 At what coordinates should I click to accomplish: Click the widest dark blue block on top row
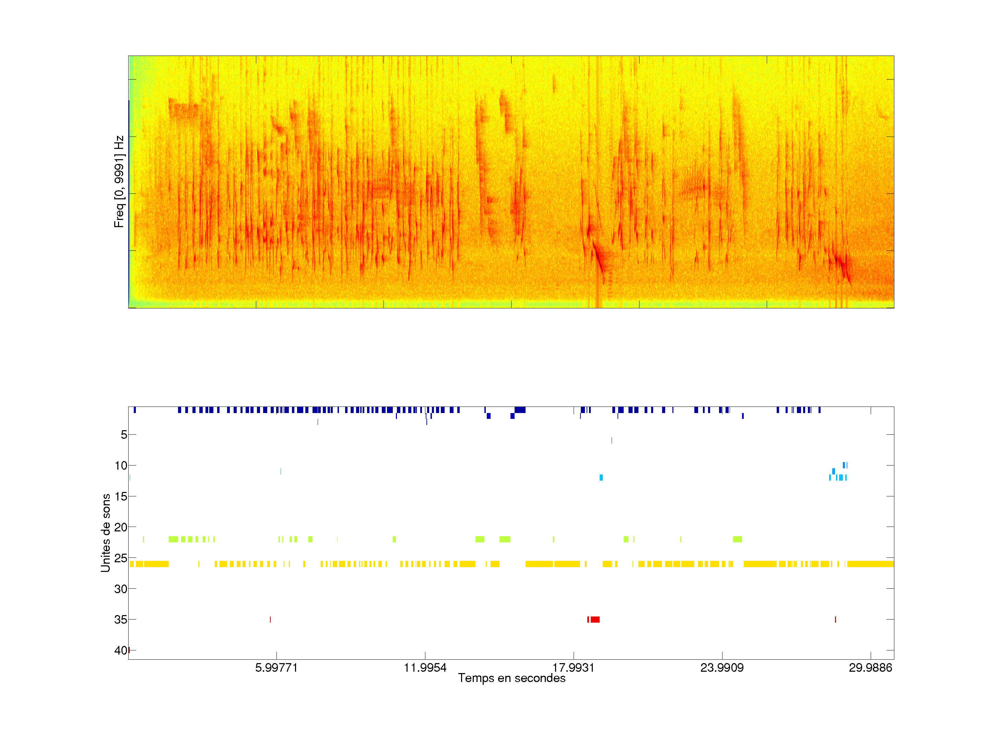[x=520, y=410]
